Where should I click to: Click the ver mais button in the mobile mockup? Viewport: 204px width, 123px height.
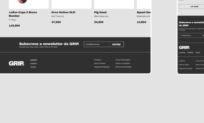pos(191,6)
